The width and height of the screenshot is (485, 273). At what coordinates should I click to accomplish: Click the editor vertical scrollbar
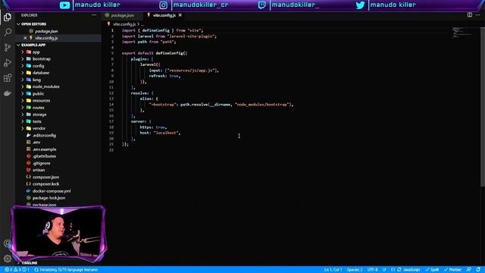click(483, 107)
